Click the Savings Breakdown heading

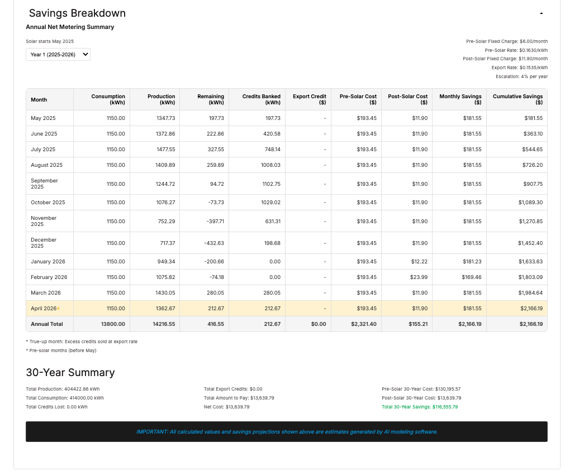77,13
